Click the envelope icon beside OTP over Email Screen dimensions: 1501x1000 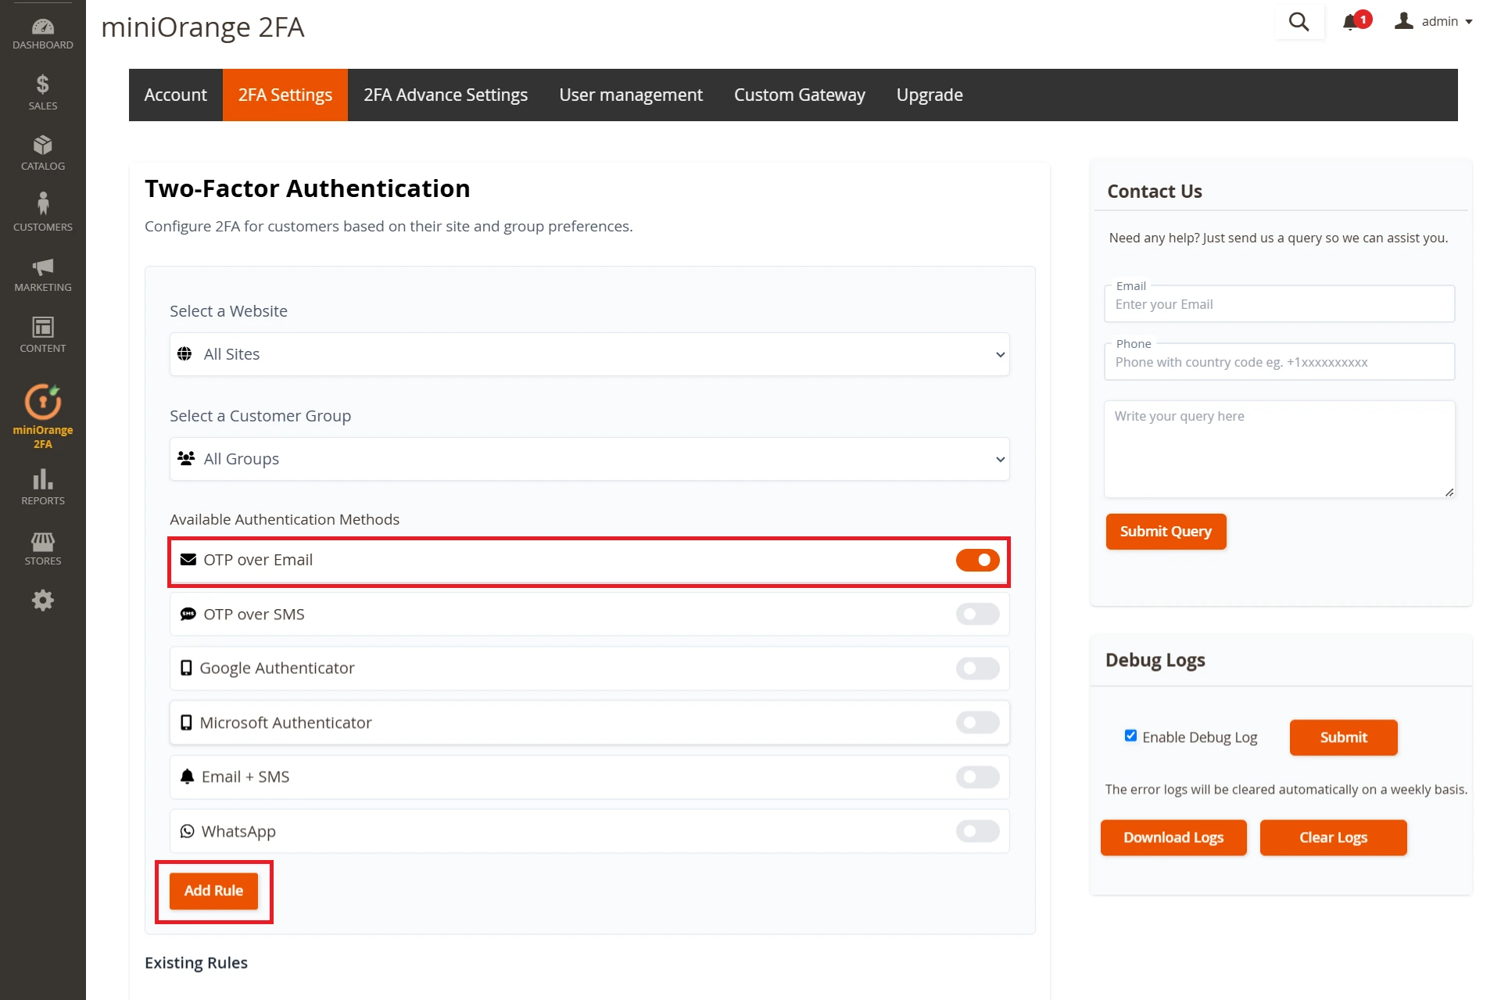click(x=188, y=560)
